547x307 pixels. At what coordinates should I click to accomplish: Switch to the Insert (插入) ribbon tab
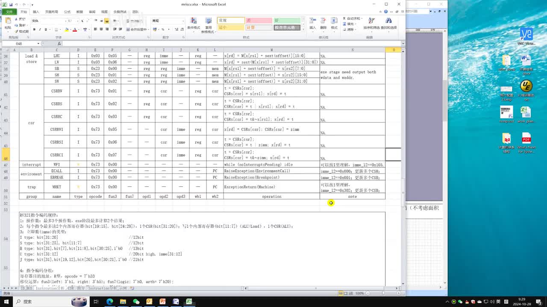(x=36, y=12)
